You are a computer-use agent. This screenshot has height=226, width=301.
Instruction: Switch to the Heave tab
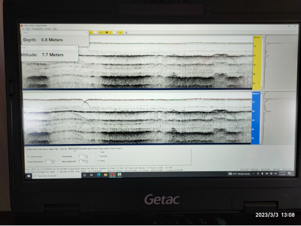pos(95,149)
